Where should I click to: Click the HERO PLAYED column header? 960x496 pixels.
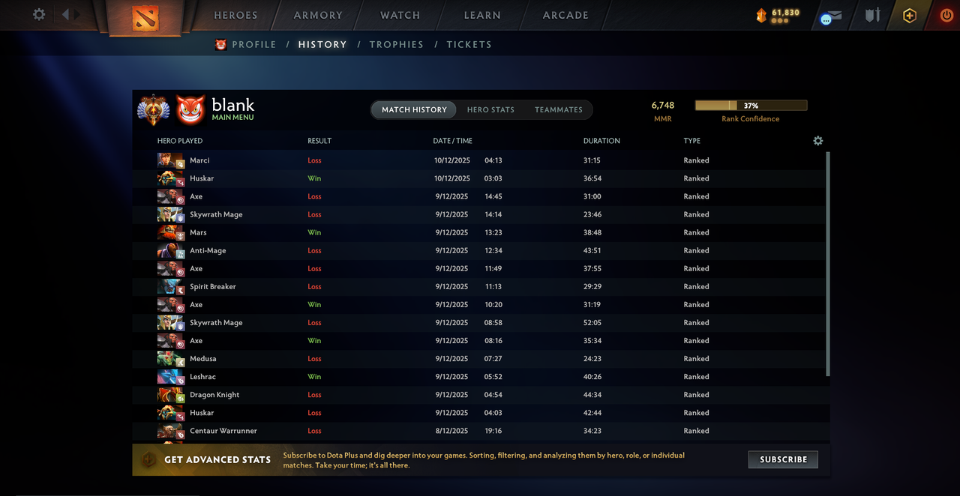click(x=180, y=141)
